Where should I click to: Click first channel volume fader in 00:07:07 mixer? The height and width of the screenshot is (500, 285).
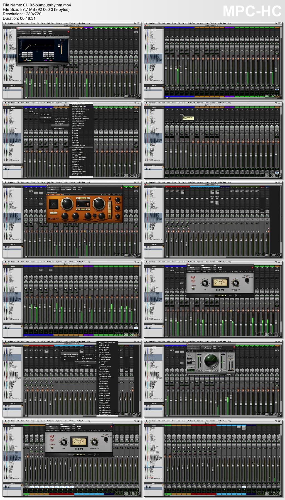pos(25,240)
